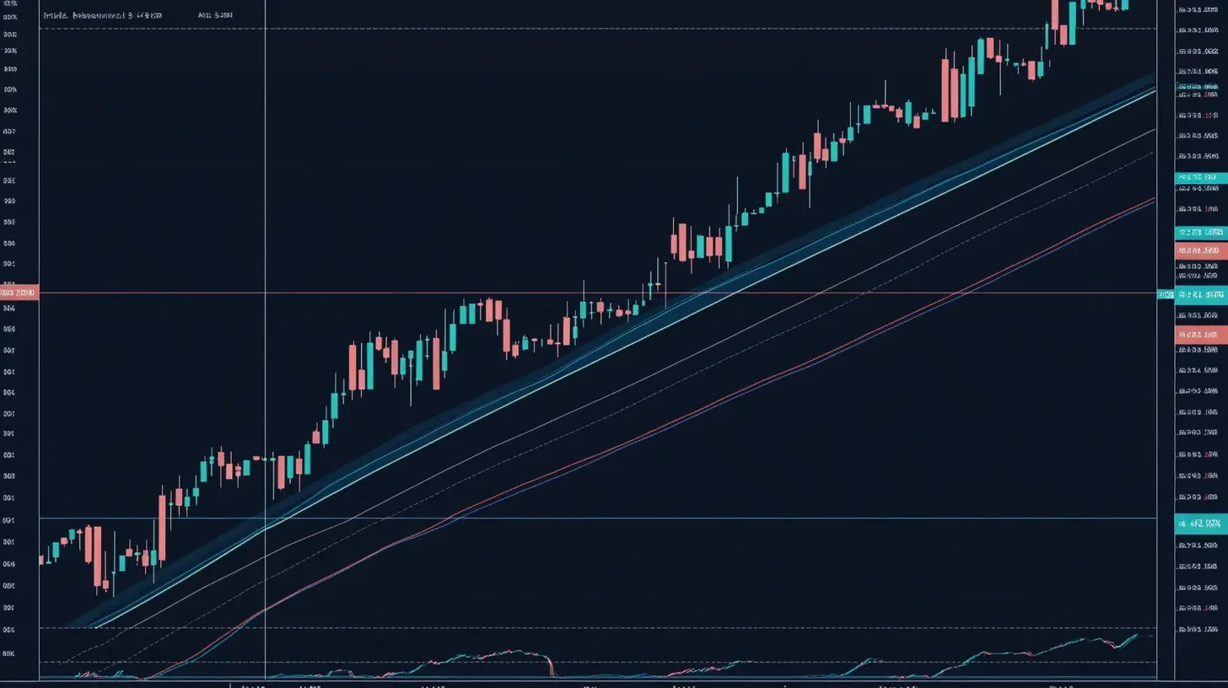Click the salmon price tag on left axis

click(x=19, y=293)
